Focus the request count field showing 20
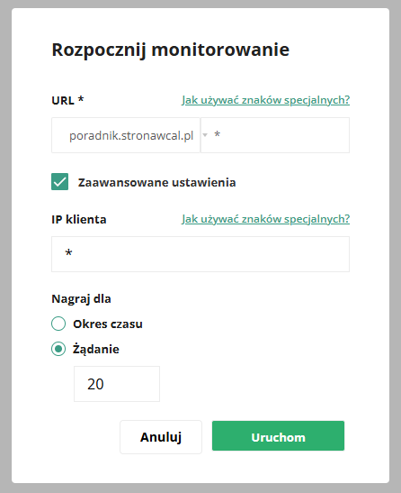Image resolution: width=401 pixels, height=493 pixels. pos(117,384)
